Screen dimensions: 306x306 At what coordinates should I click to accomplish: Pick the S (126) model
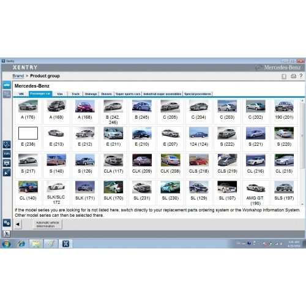(x=85, y=166)
